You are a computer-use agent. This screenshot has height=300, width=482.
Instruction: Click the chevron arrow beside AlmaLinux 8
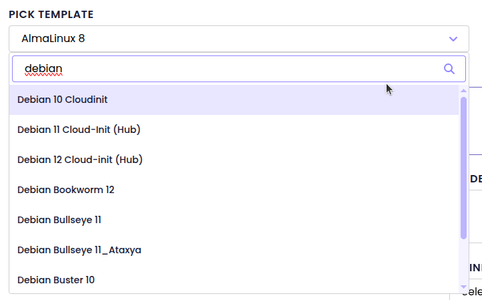click(x=453, y=39)
